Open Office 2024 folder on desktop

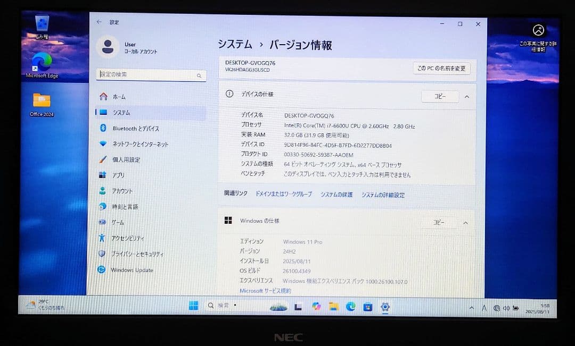point(41,100)
